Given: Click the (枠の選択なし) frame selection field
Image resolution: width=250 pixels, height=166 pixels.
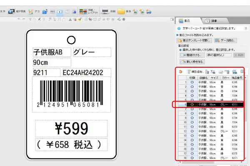Looking at the screenshot, I should point(219,55).
